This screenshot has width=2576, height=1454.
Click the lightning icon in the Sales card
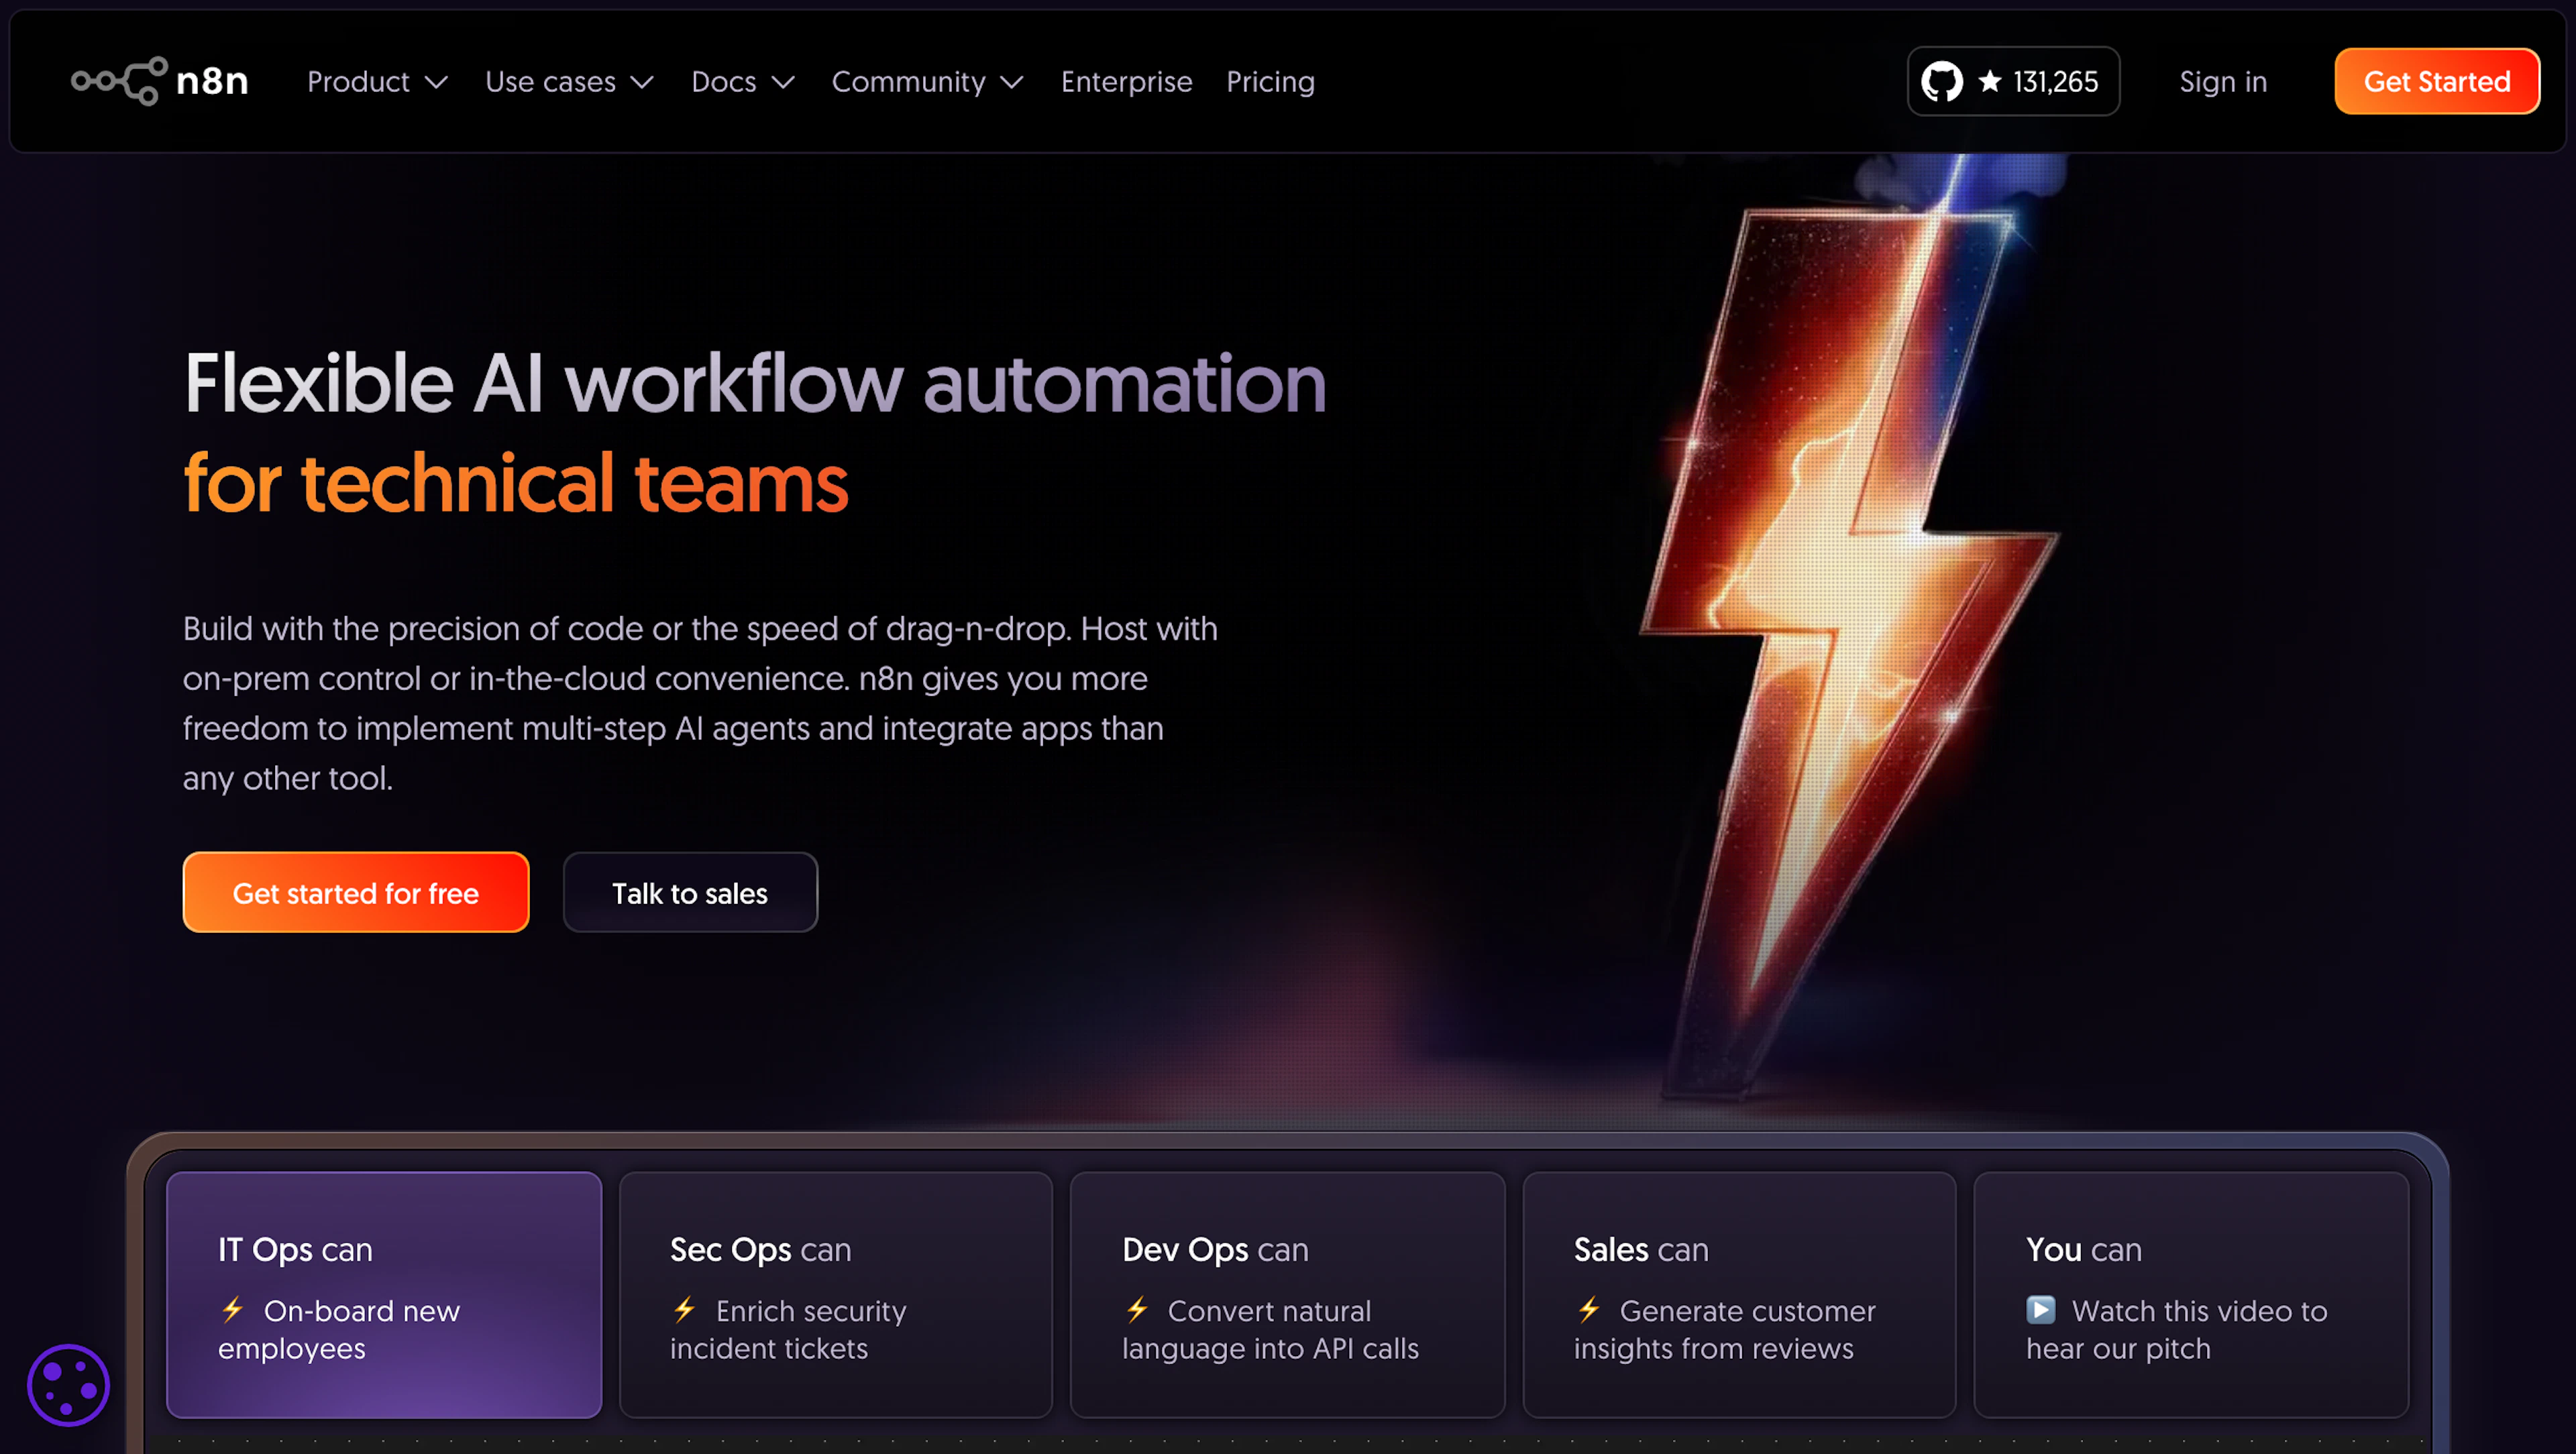1590,1311
